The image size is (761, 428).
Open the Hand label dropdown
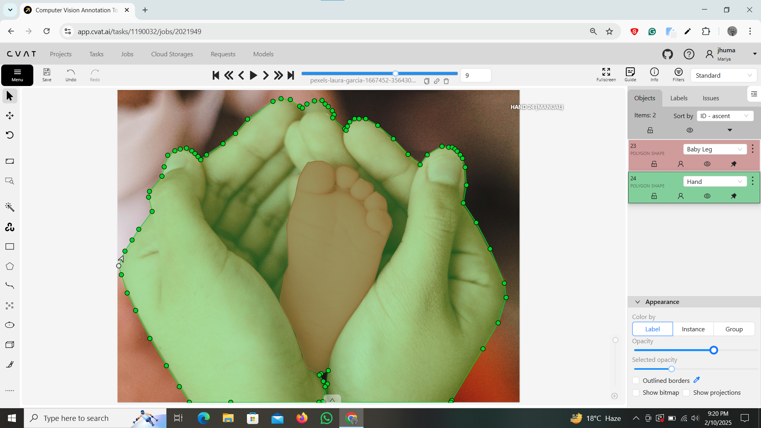[715, 182]
